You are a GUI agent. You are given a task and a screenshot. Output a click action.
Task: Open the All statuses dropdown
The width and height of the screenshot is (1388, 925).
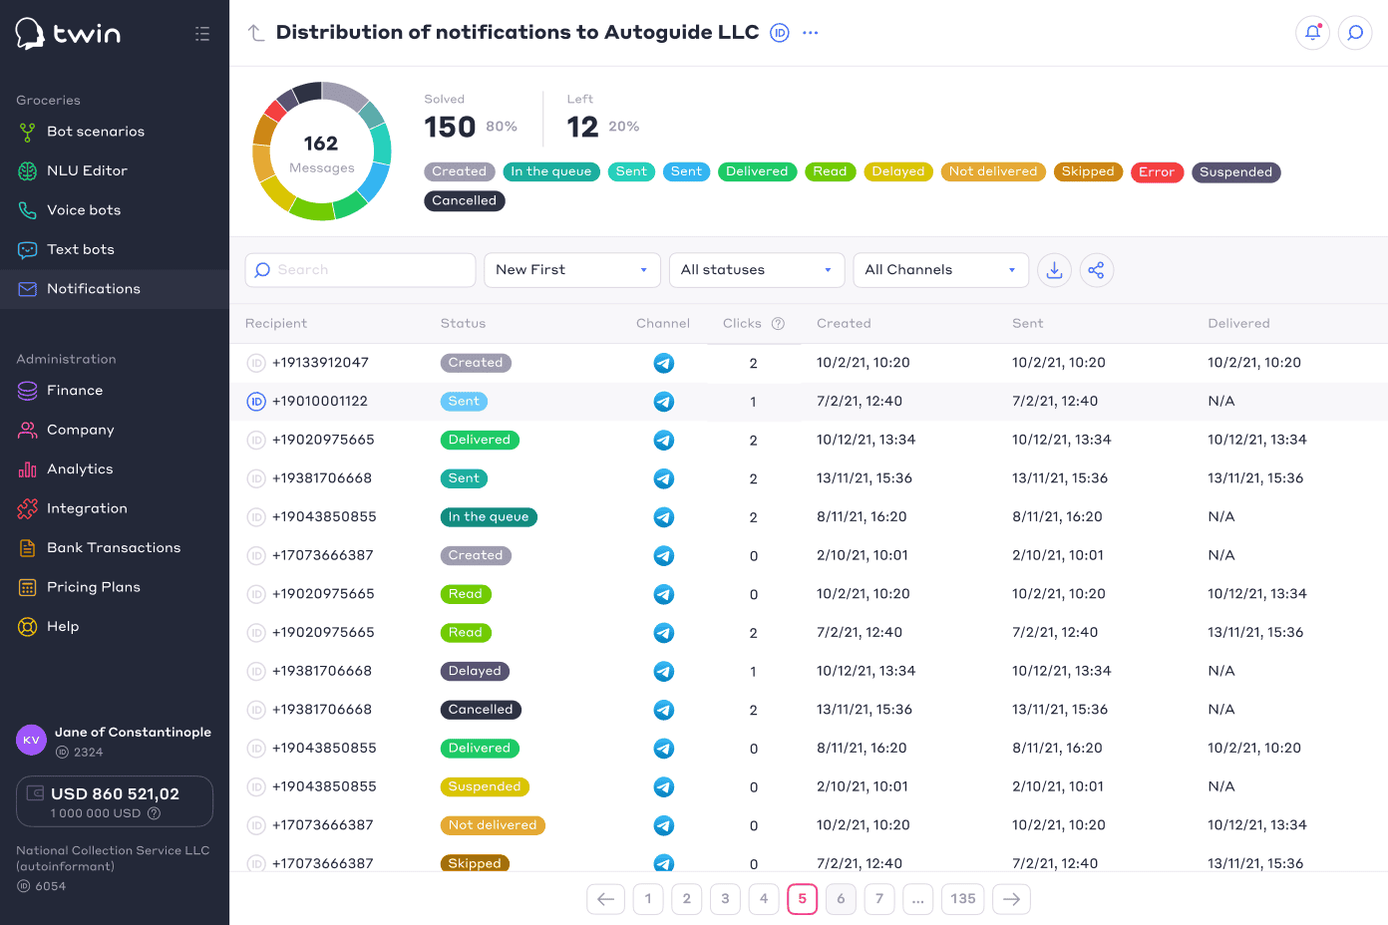tap(756, 270)
